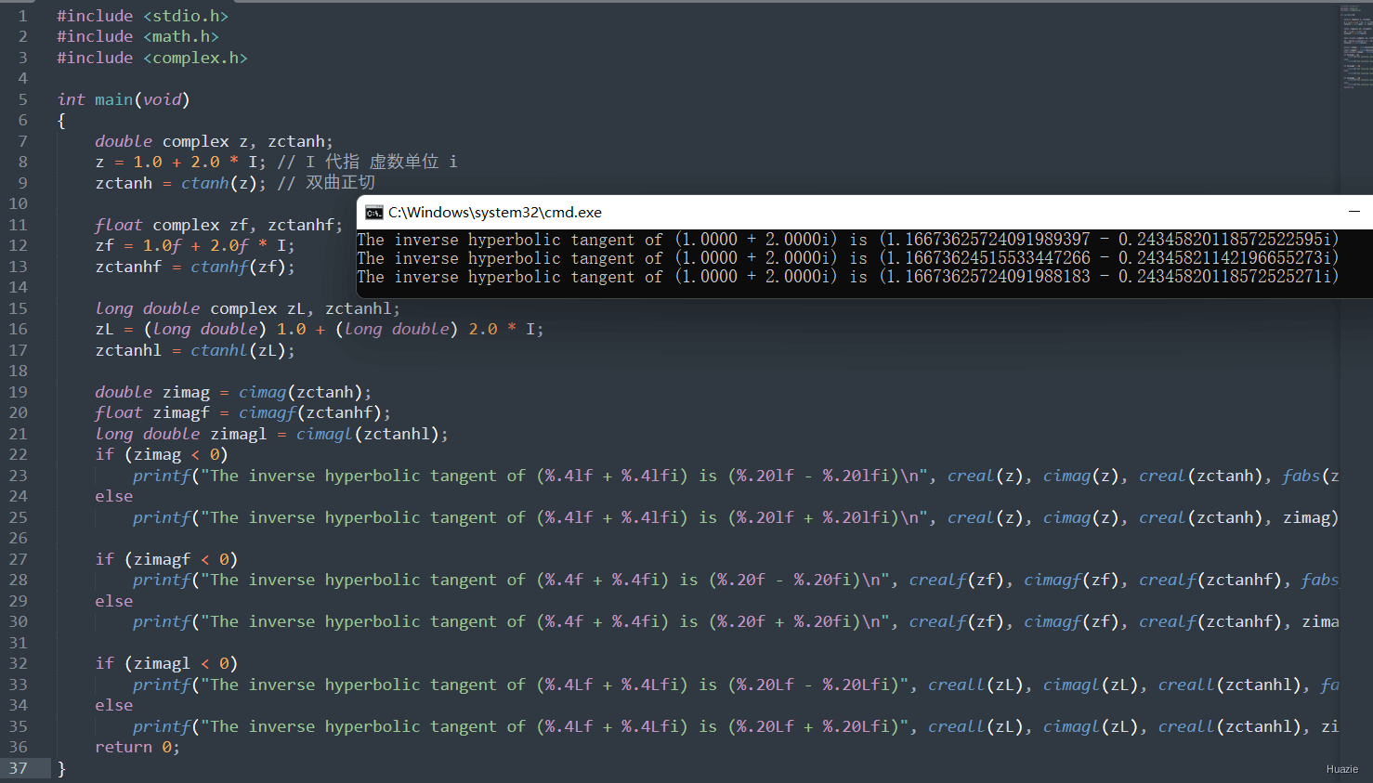
Task: Click the else keyword on line 24
Action: [x=114, y=496]
